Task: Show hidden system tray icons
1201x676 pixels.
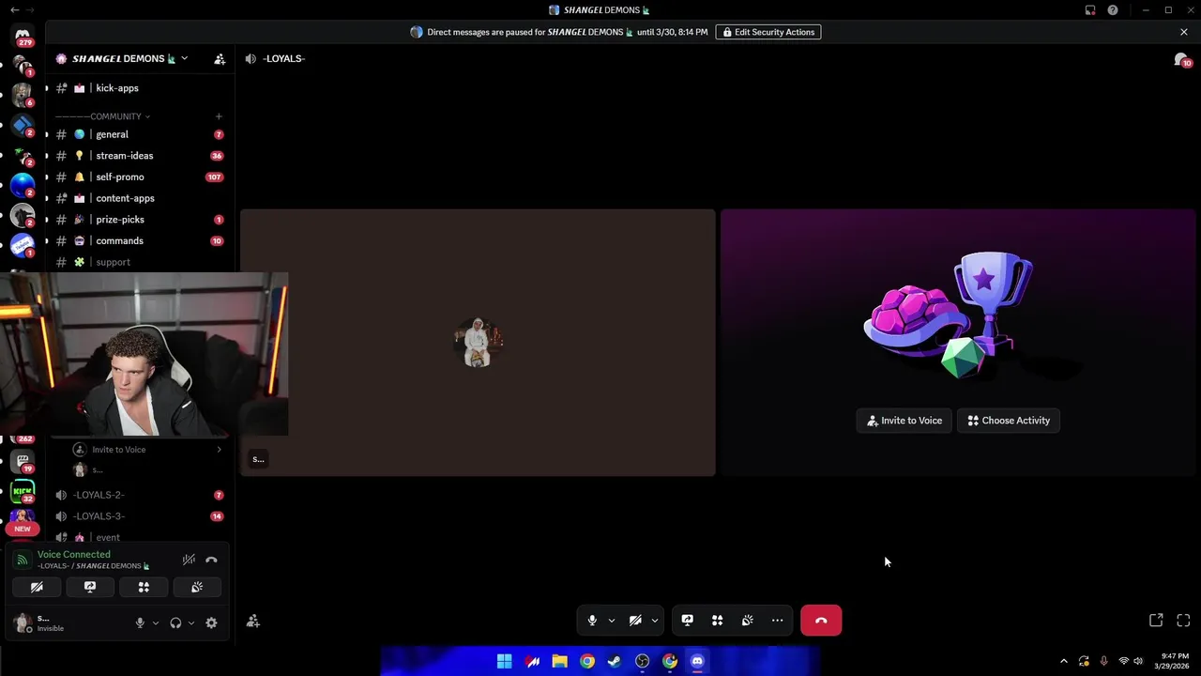Action: pos(1063,661)
